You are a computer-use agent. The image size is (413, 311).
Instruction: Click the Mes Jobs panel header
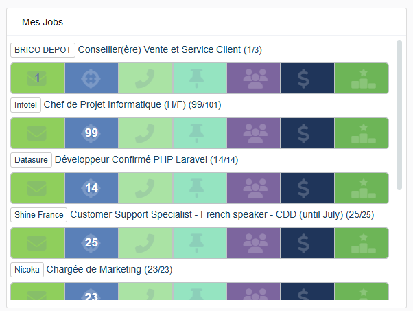click(x=43, y=22)
